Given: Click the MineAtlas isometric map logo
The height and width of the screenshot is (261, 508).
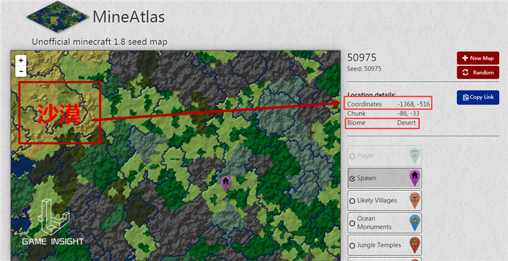Looking at the screenshot, I should click(58, 17).
